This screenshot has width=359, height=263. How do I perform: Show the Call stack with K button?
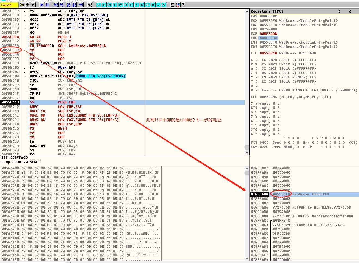[x=142, y=5]
